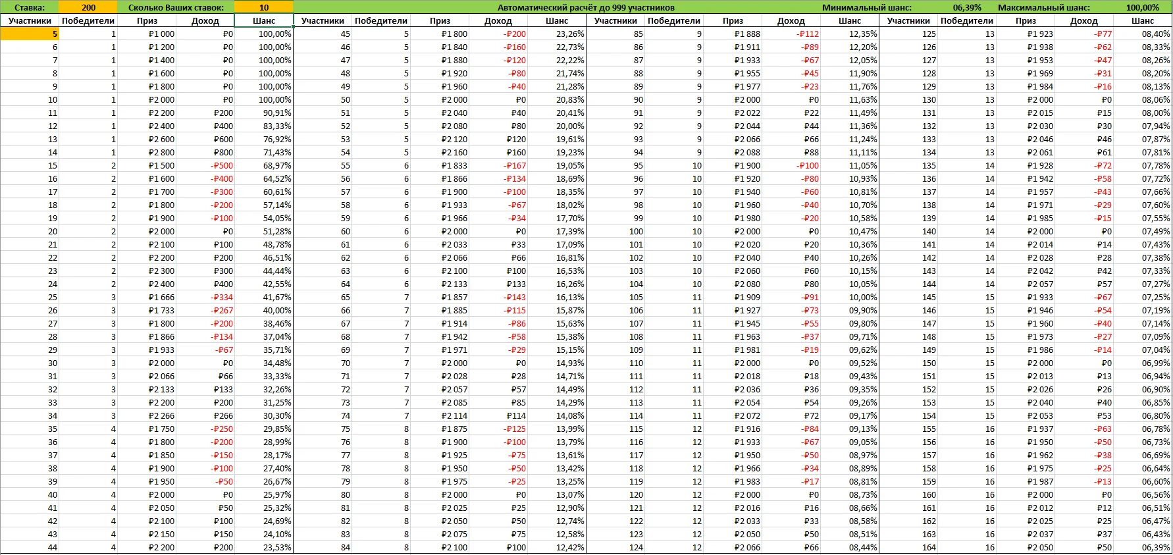Select the 06,39% chance in row 164
The width and height of the screenshot is (1173, 555).
click(1143, 547)
